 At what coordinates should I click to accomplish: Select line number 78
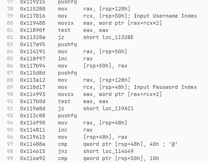pyautogui.click(x=10, y=9)
